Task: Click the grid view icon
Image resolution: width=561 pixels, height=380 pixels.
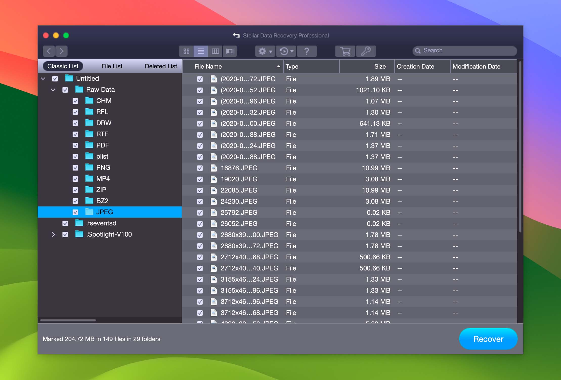Action: 186,51
